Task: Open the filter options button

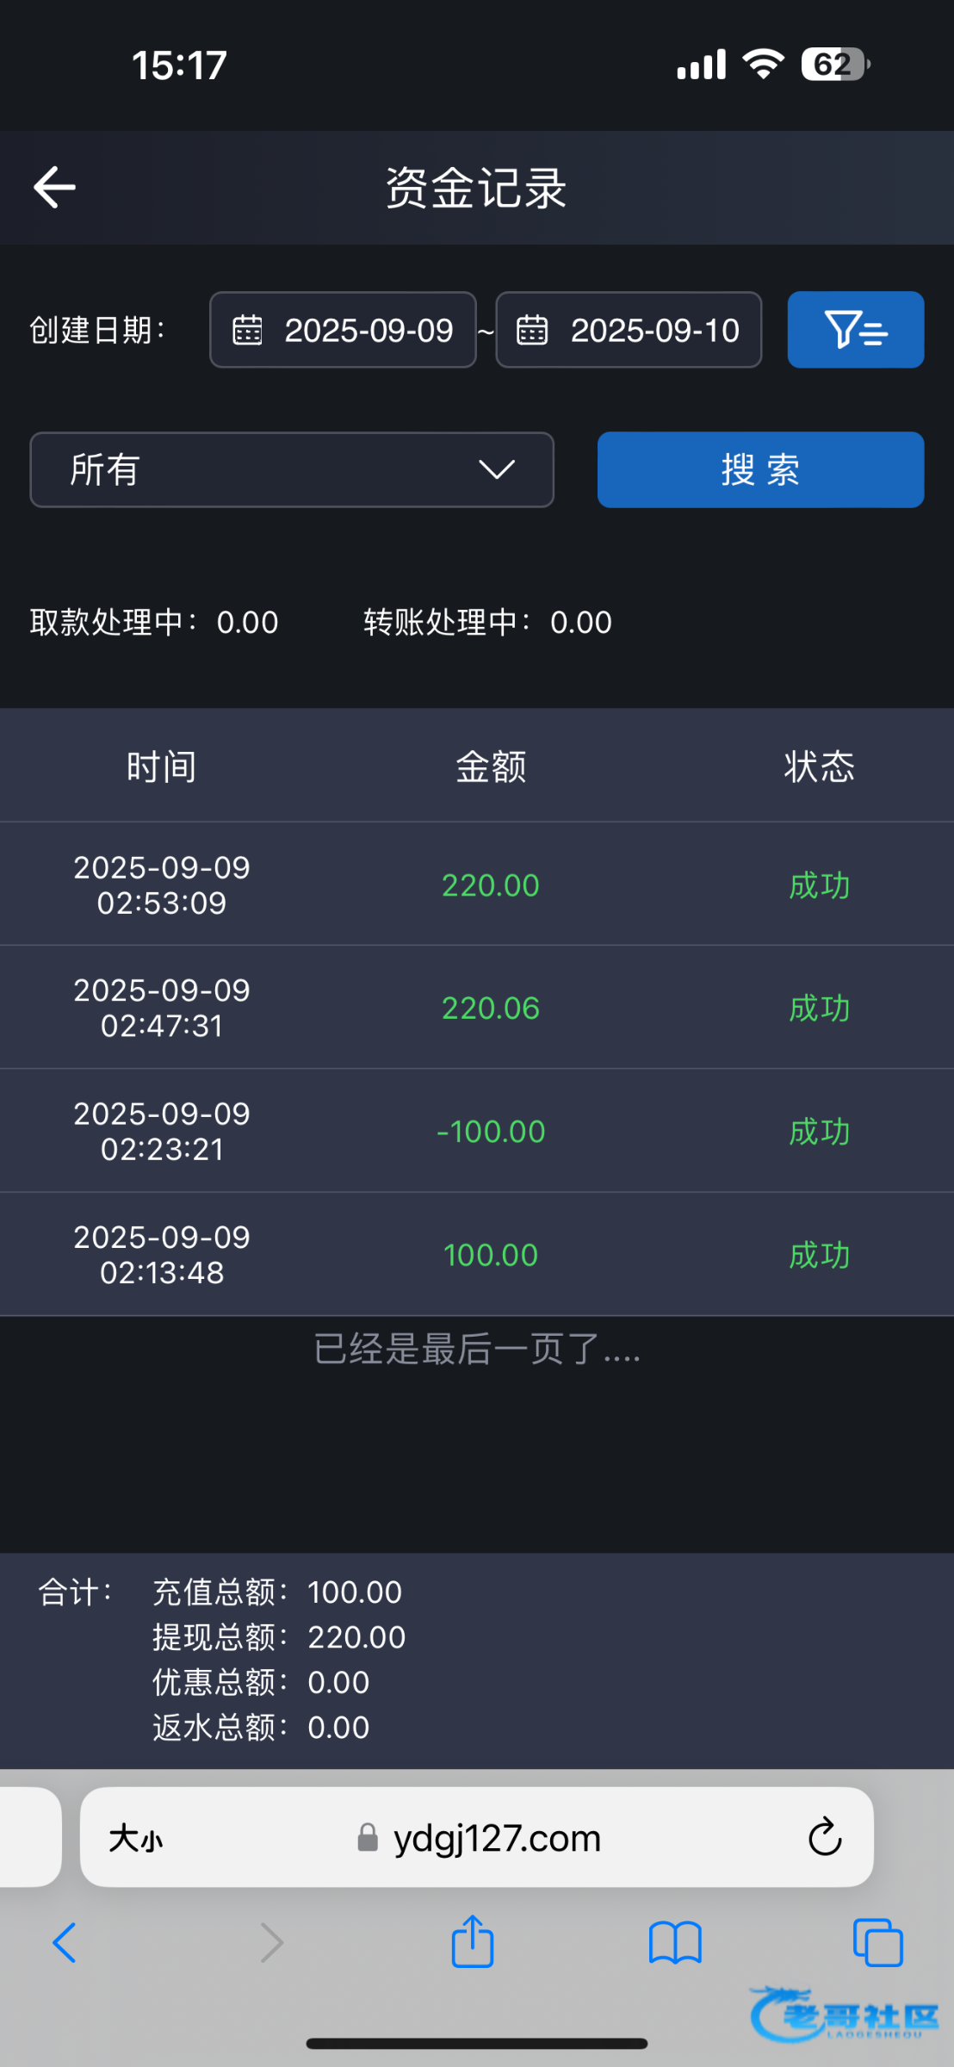Action: (855, 330)
